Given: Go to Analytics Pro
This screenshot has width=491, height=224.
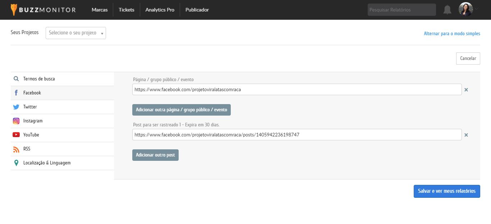Looking at the screenshot, I should pyautogui.click(x=160, y=10).
